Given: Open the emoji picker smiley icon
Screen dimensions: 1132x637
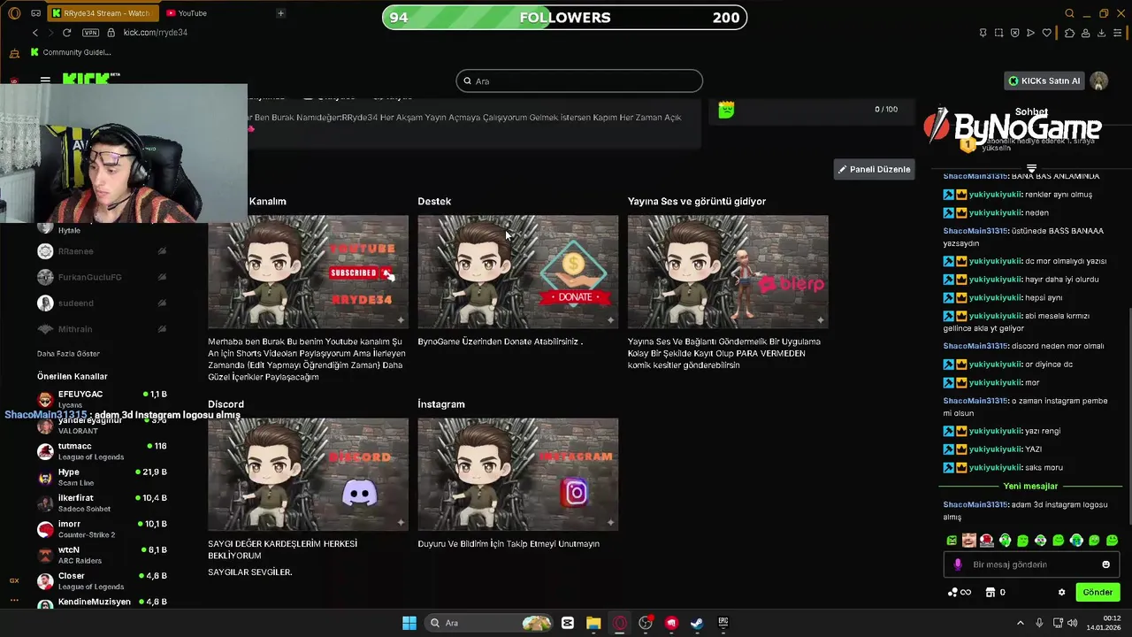Looking at the screenshot, I should [x=1105, y=564].
